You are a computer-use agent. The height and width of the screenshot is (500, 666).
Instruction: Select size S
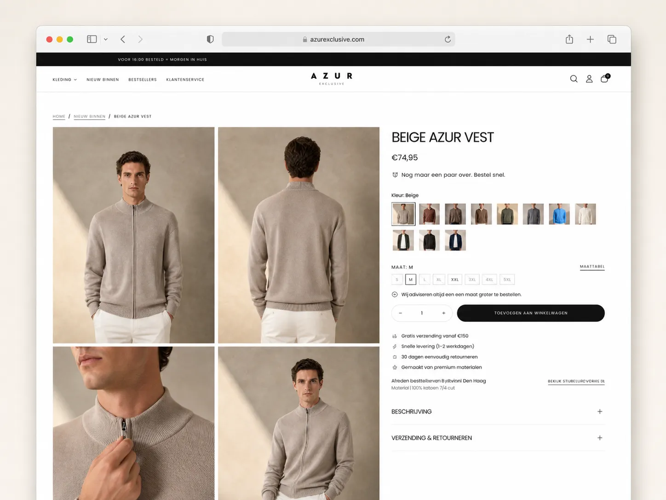tap(397, 279)
